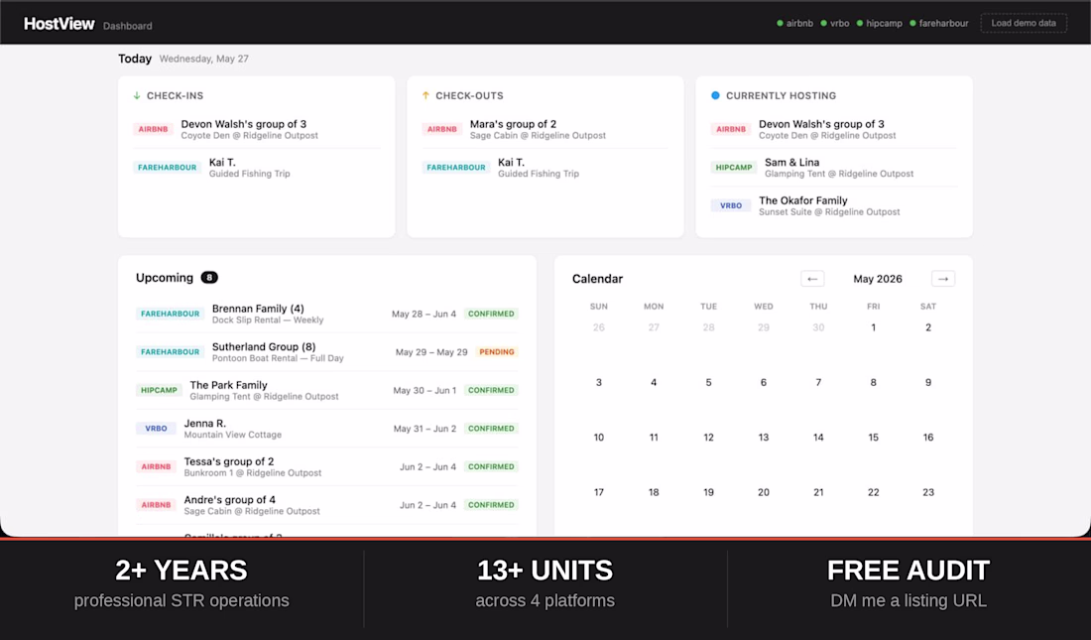1091x640 pixels.
Task: Open The Okafor Family hosting entry
Action: click(x=834, y=205)
